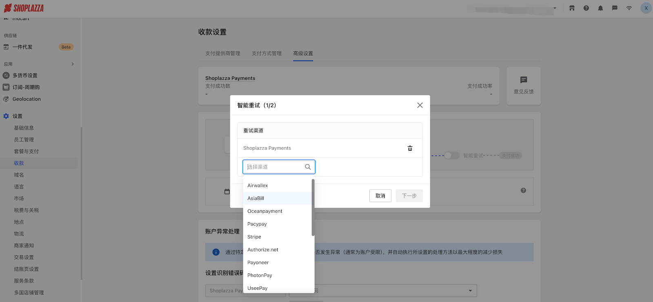Open Geolocation app in sidebar
The image size is (653, 302).
pyautogui.click(x=27, y=99)
